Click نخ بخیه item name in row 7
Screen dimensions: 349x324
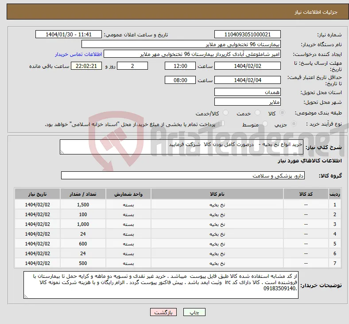tap(217, 263)
